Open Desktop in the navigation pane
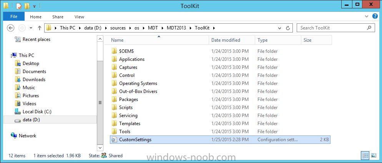This screenshot has height=163, width=382. pyautogui.click(x=31, y=63)
